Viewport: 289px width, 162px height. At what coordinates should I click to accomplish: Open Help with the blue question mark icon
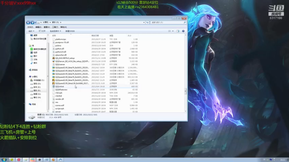[x=183, y=31]
